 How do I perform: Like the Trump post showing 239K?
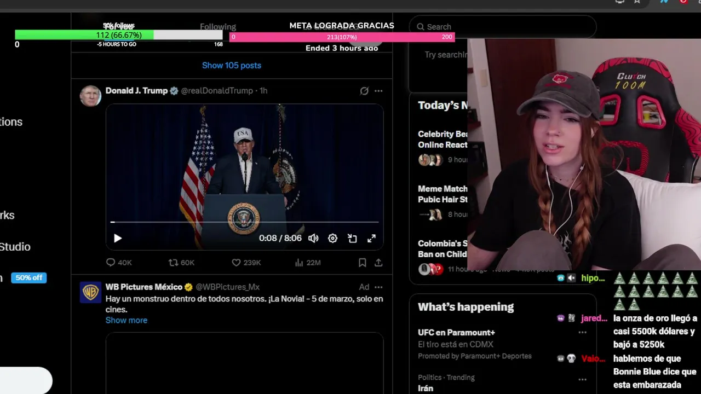(246, 263)
